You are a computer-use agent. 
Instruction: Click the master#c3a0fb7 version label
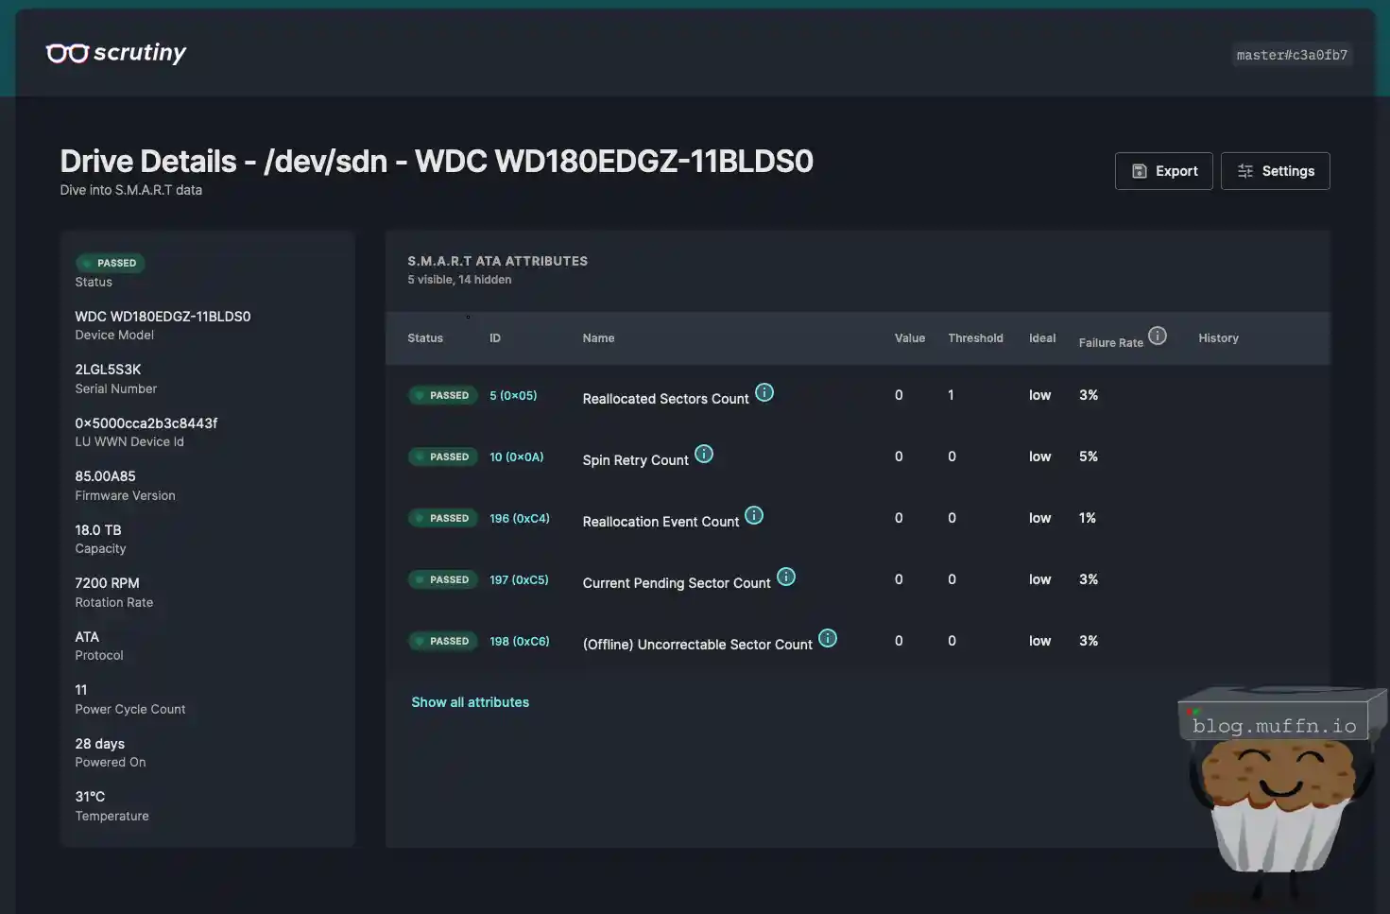coord(1292,55)
